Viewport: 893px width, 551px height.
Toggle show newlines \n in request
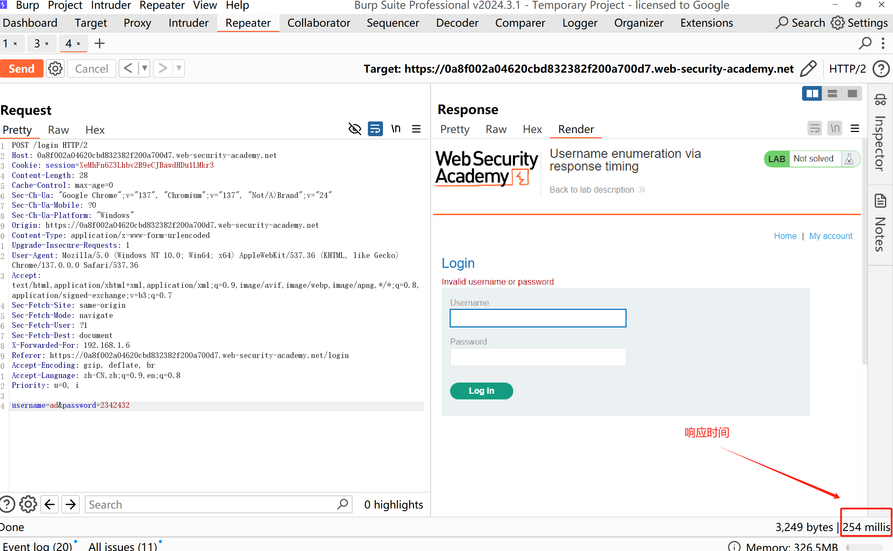tap(396, 129)
